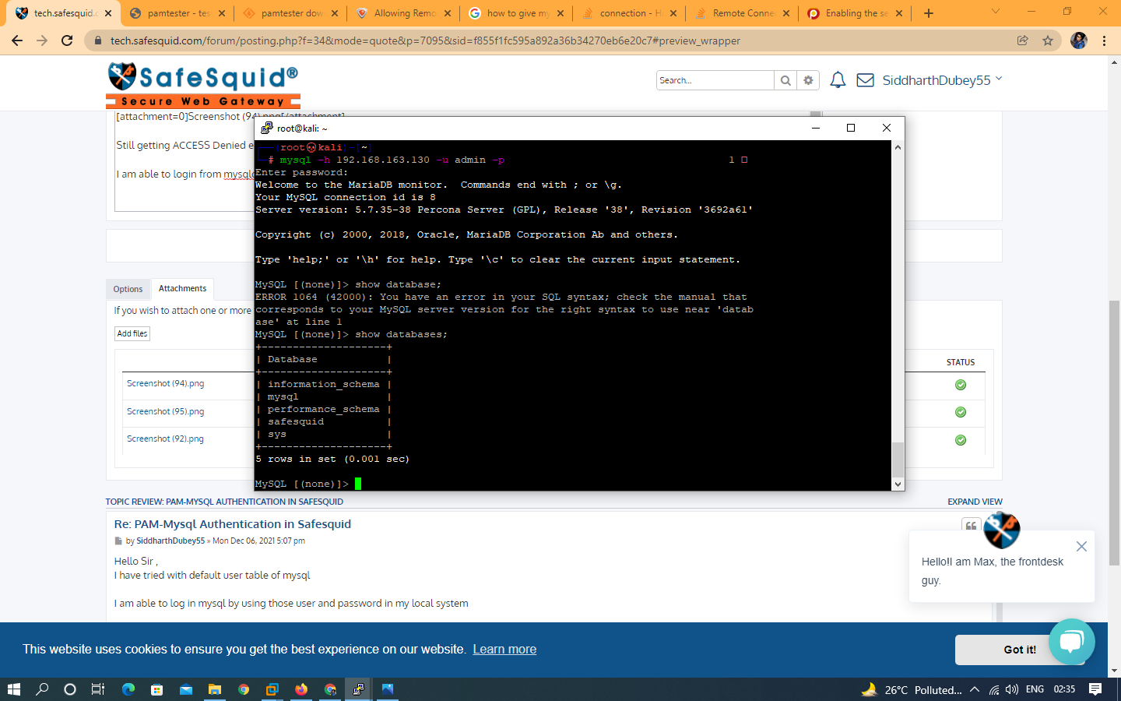
Task: Open weather widget showing 26°C Polluted
Action: tap(912, 689)
